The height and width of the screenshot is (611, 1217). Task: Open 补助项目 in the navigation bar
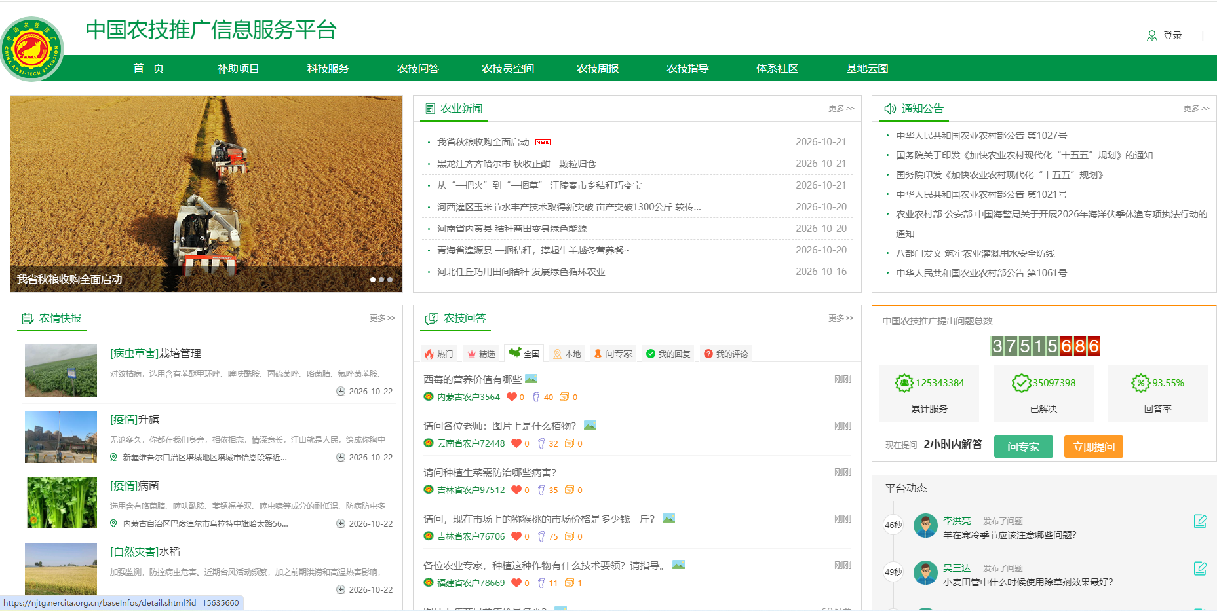[238, 68]
